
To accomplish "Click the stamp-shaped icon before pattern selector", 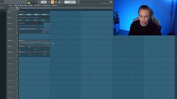I will [59, 2].
